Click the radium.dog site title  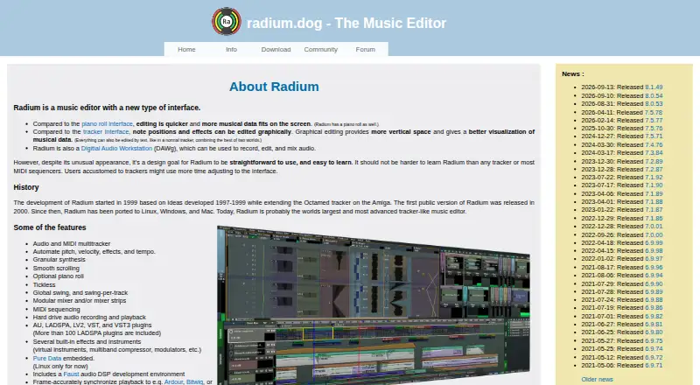[x=346, y=24]
